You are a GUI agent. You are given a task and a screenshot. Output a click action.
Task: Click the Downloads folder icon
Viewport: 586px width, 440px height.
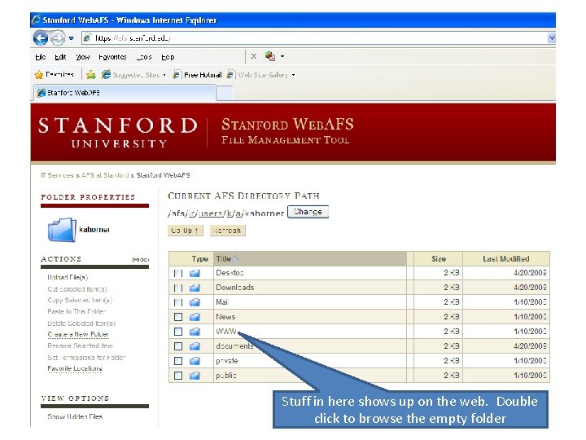coord(195,288)
